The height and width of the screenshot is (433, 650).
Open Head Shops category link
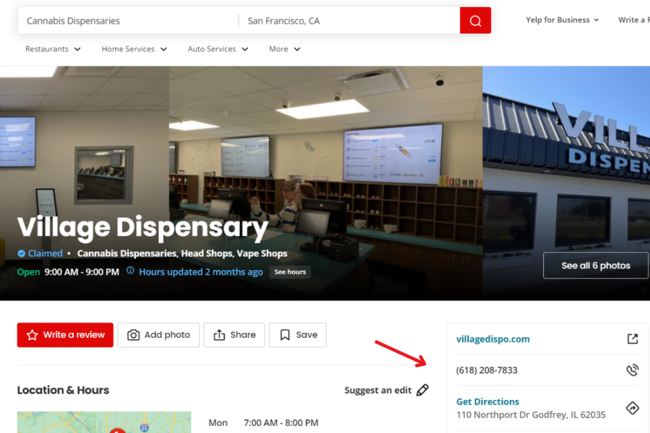pos(207,254)
